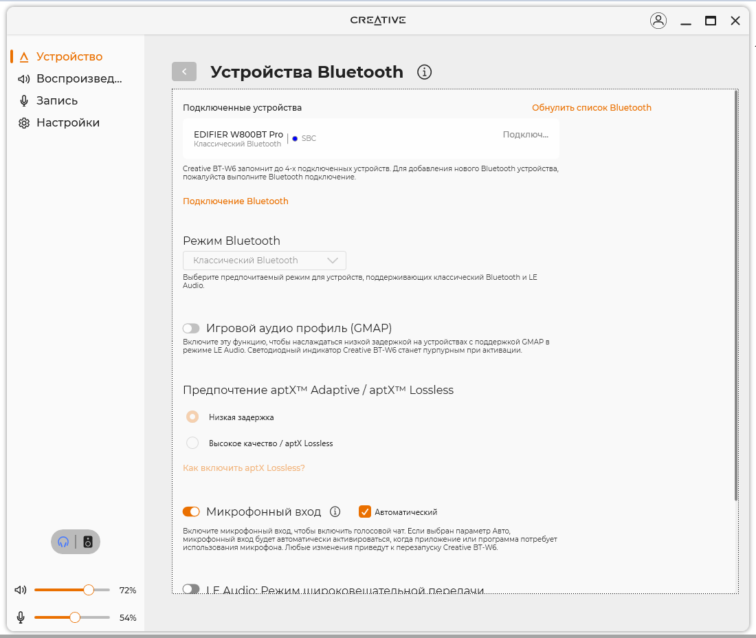Viewport: 756px width, 638px height.
Task: Close the Creative app window
Action: pyautogui.click(x=735, y=21)
